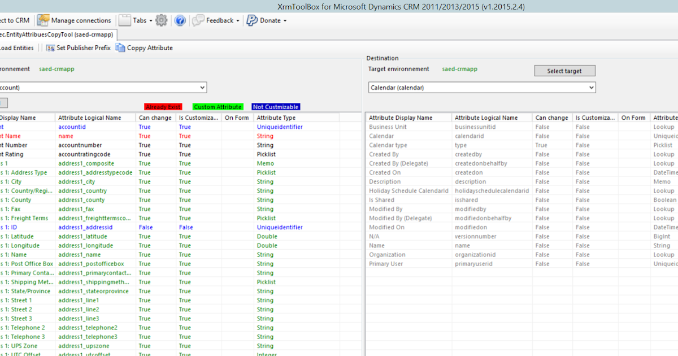Click the blue help question mark icon
The image size is (678, 356).
click(x=180, y=20)
